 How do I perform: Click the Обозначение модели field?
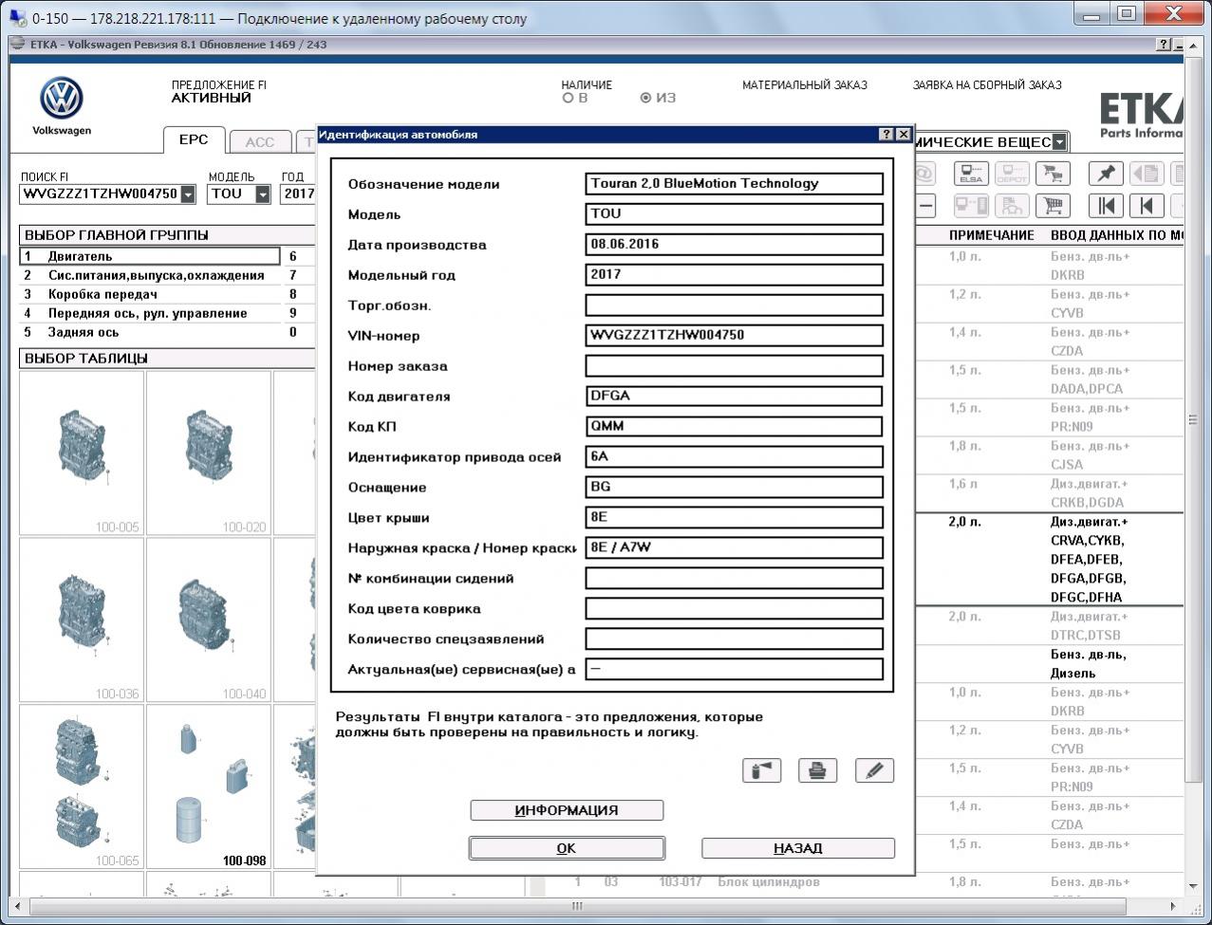[735, 184]
